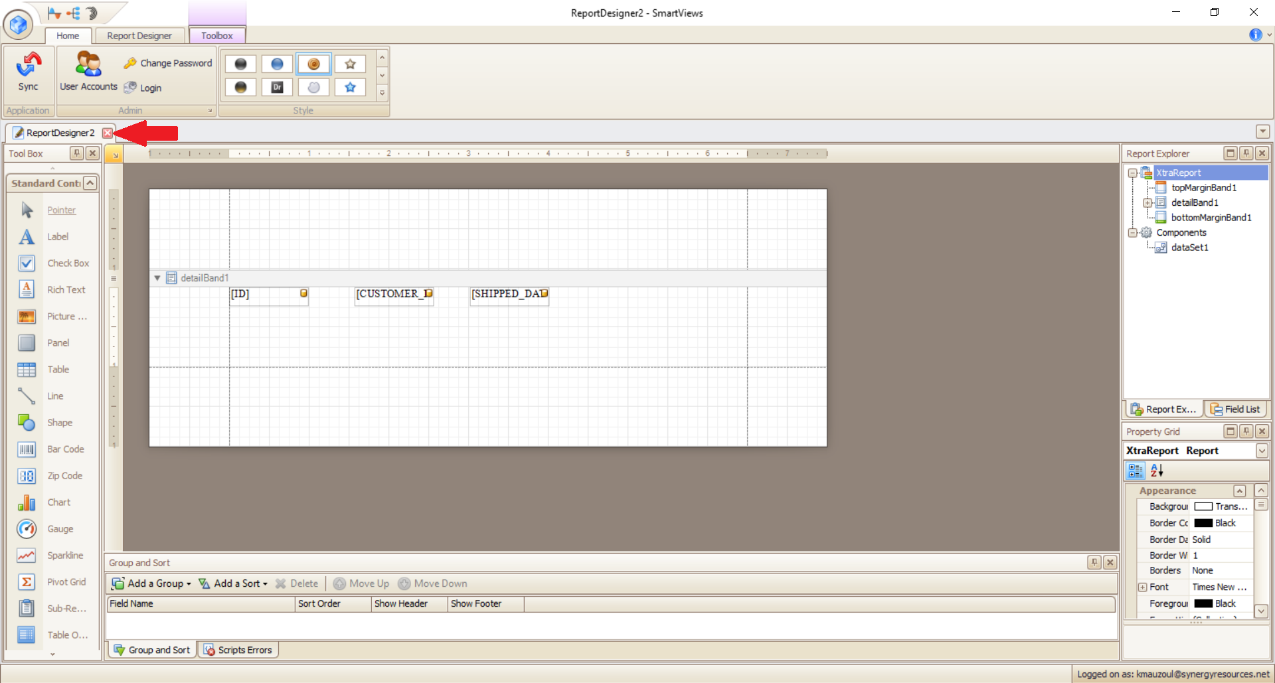Screen dimensions: 1275x683
Task: Pick the Pivot Grid control
Action: (x=53, y=582)
